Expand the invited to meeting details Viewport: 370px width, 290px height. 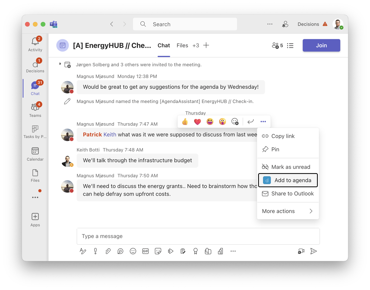[x=60, y=64]
